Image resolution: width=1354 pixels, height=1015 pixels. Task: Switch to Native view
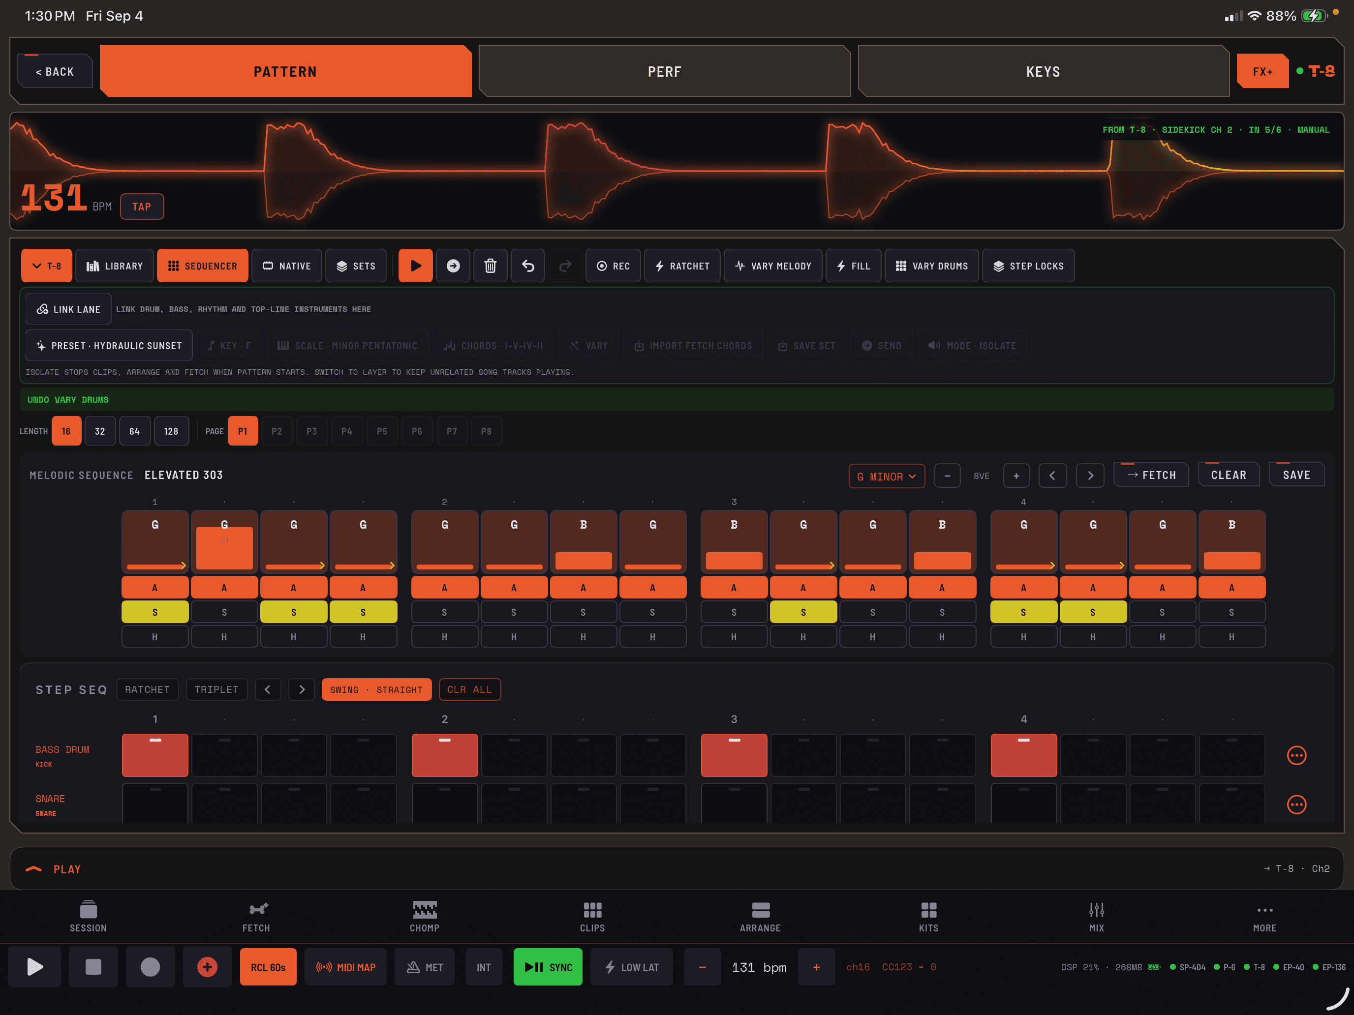286,266
